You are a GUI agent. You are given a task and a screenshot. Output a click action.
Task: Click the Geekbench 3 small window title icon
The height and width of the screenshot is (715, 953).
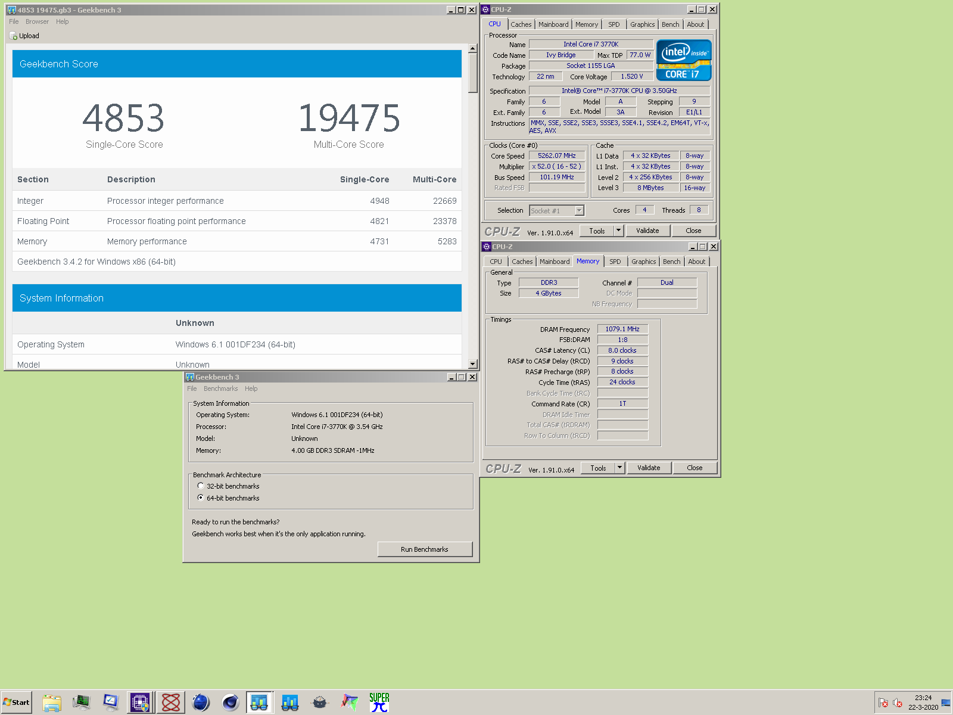pyautogui.click(x=190, y=377)
